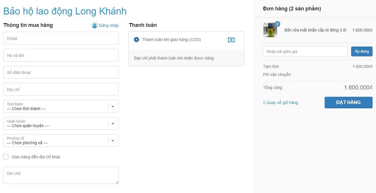This screenshot has height=193, width=376.
Task: Click the back chevron before Quay về giỏ hàng
Action: coord(264,103)
